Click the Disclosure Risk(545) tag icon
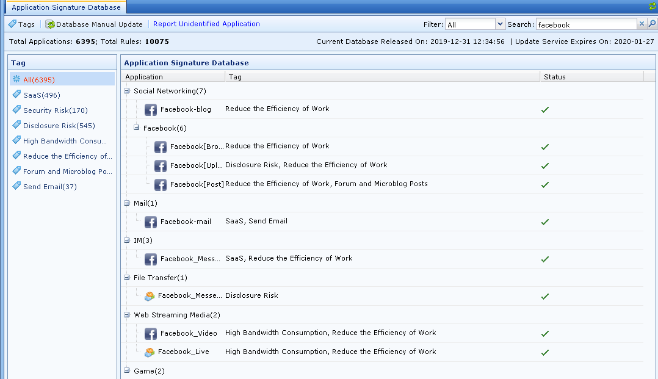The image size is (658, 379). click(x=16, y=125)
